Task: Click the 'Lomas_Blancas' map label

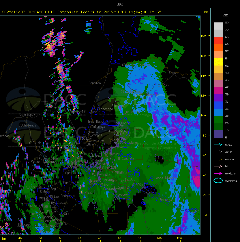Action: [x=166, y=178]
